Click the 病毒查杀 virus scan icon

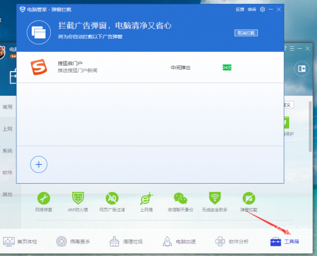[61, 241]
